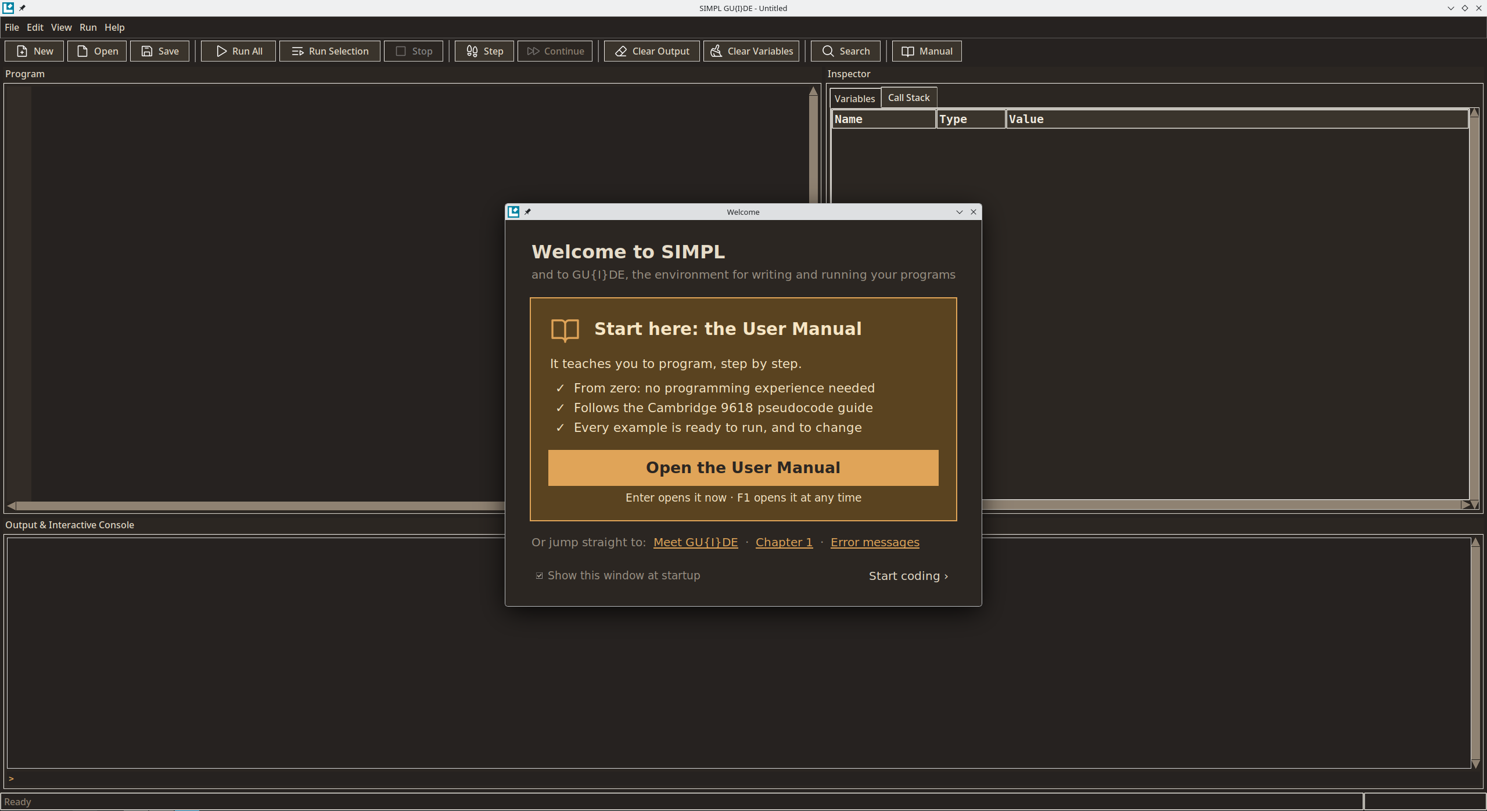The height and width of the screenshot is (811, 1487).
Task: Click the main window minimize chevron
Action: (1451, 8)
